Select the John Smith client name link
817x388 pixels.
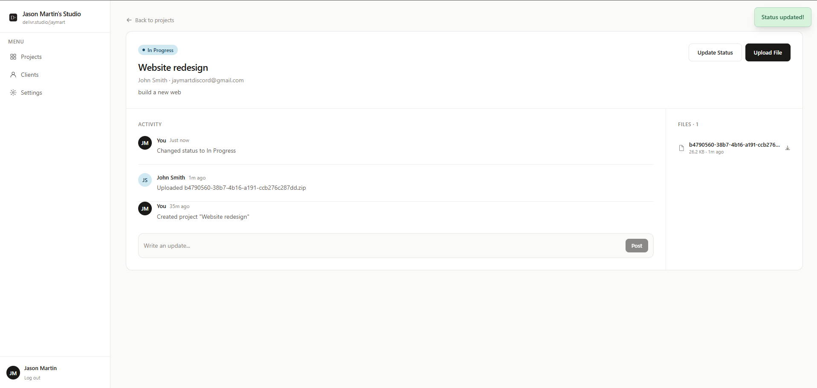point(152,80)
